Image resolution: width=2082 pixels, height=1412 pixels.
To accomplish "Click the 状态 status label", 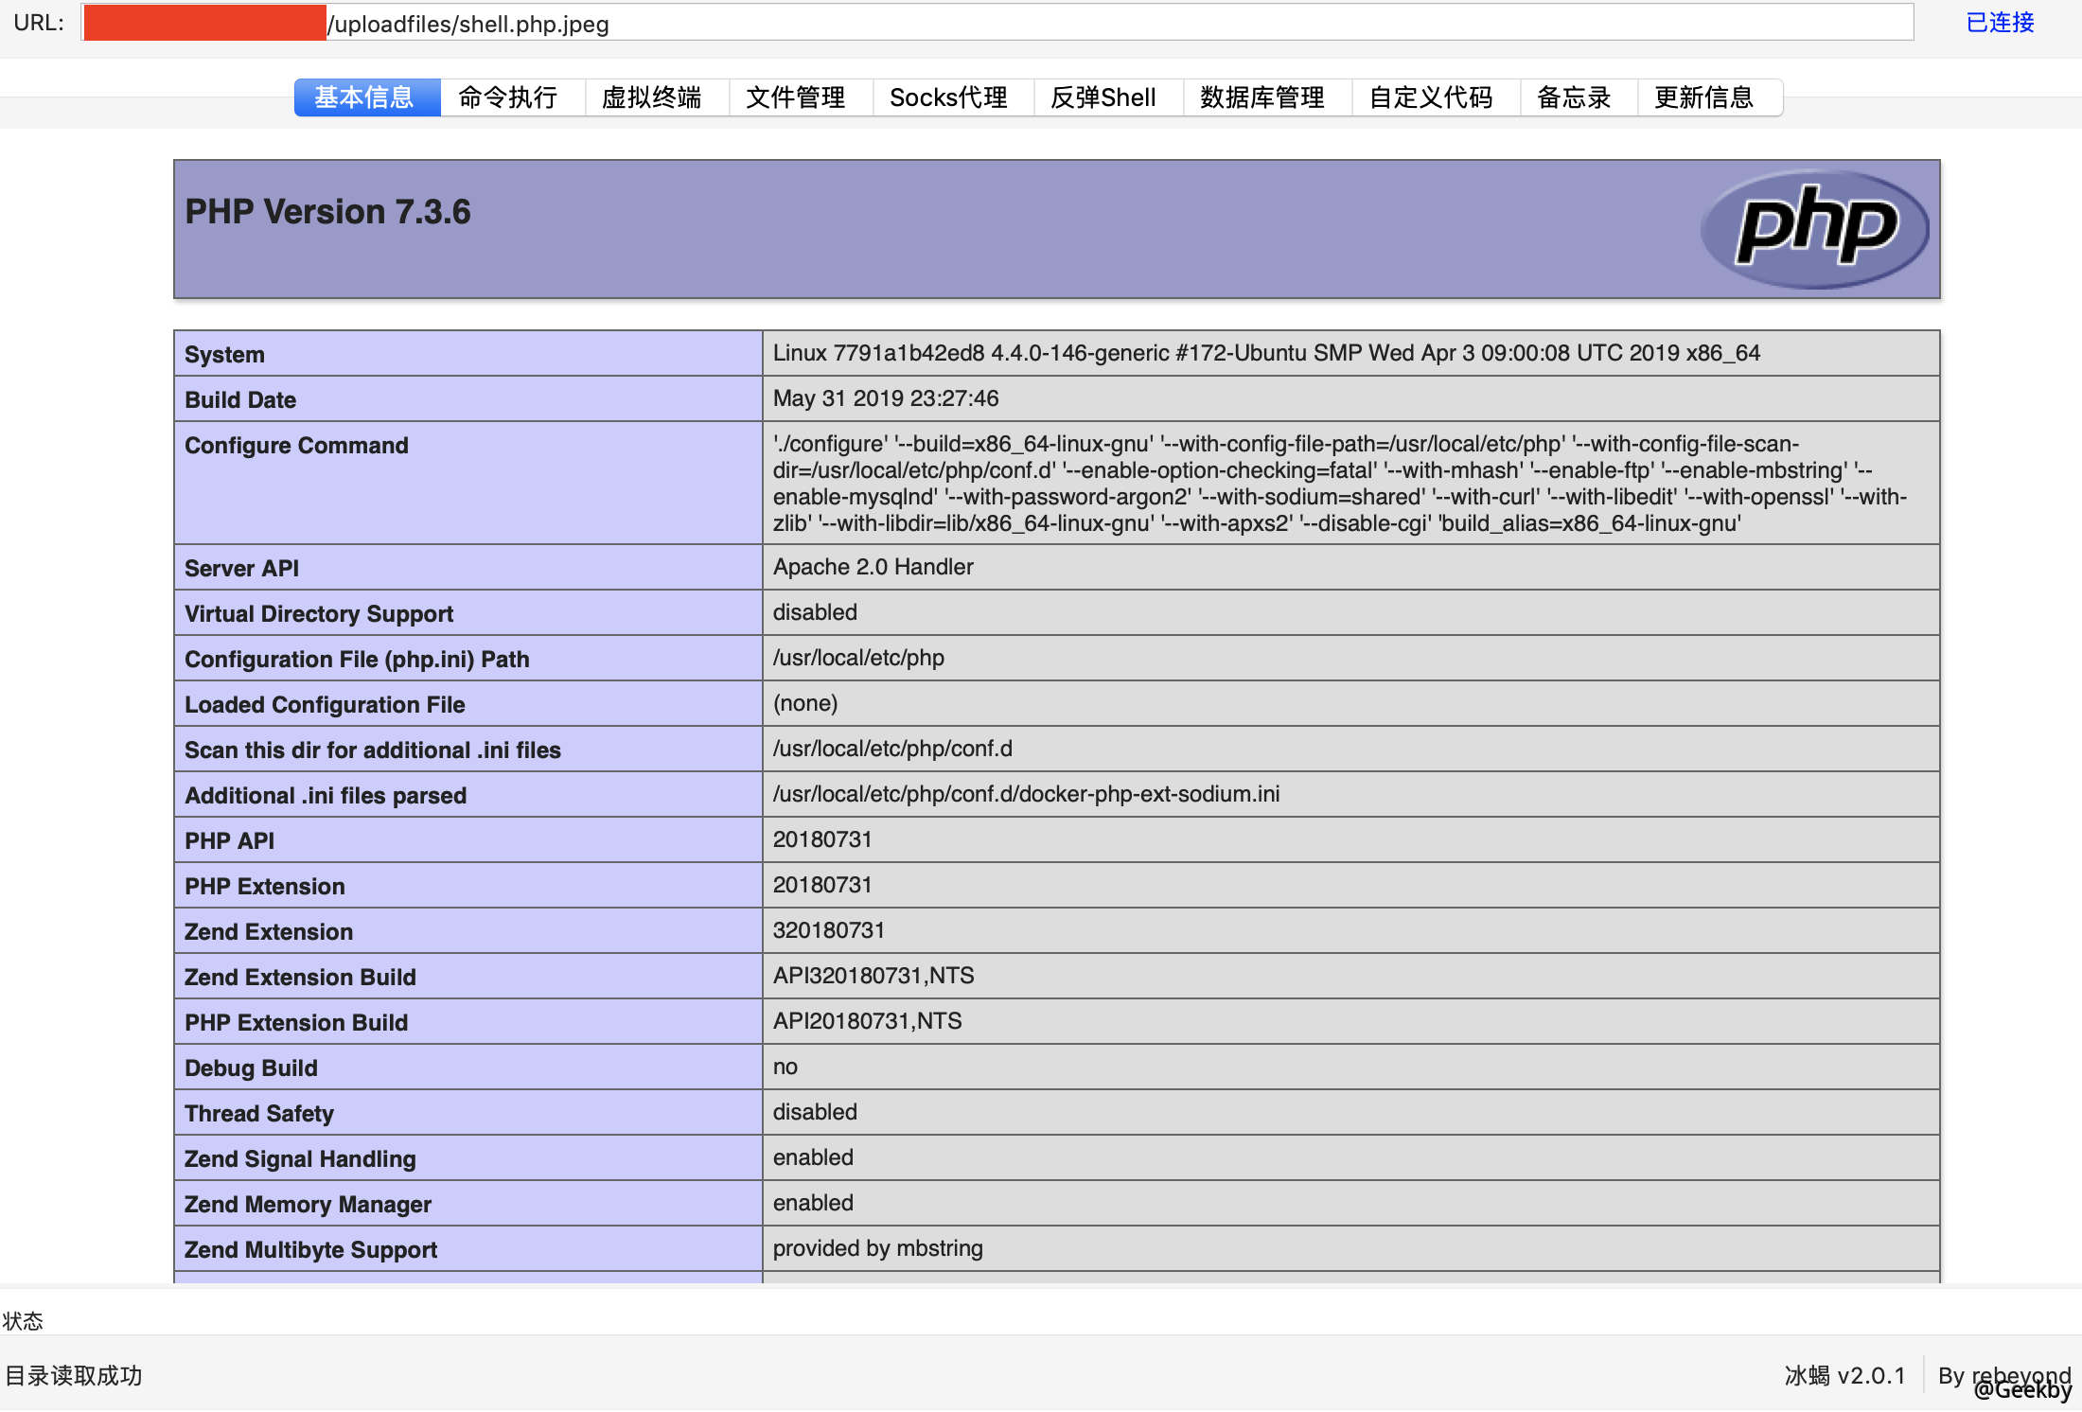I will (x=24, y=1320).
